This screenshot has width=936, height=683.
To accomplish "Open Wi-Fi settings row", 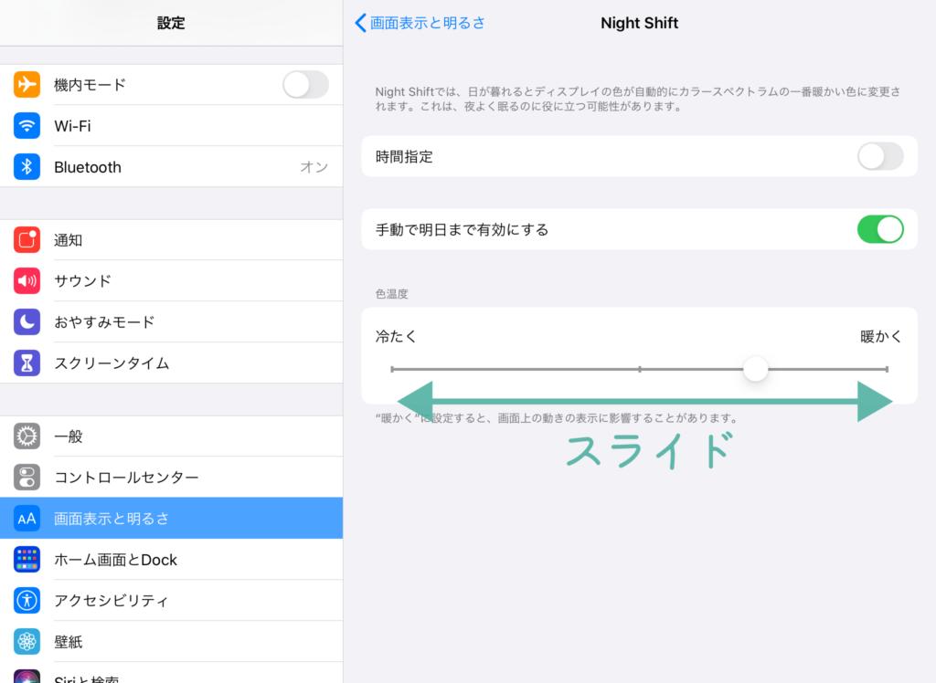I will [171, 126].
